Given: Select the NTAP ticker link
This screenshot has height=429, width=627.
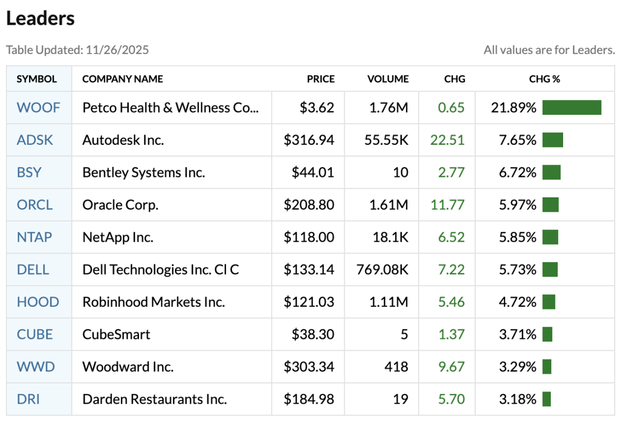Looking at the screenshot, I should [34, 237].
